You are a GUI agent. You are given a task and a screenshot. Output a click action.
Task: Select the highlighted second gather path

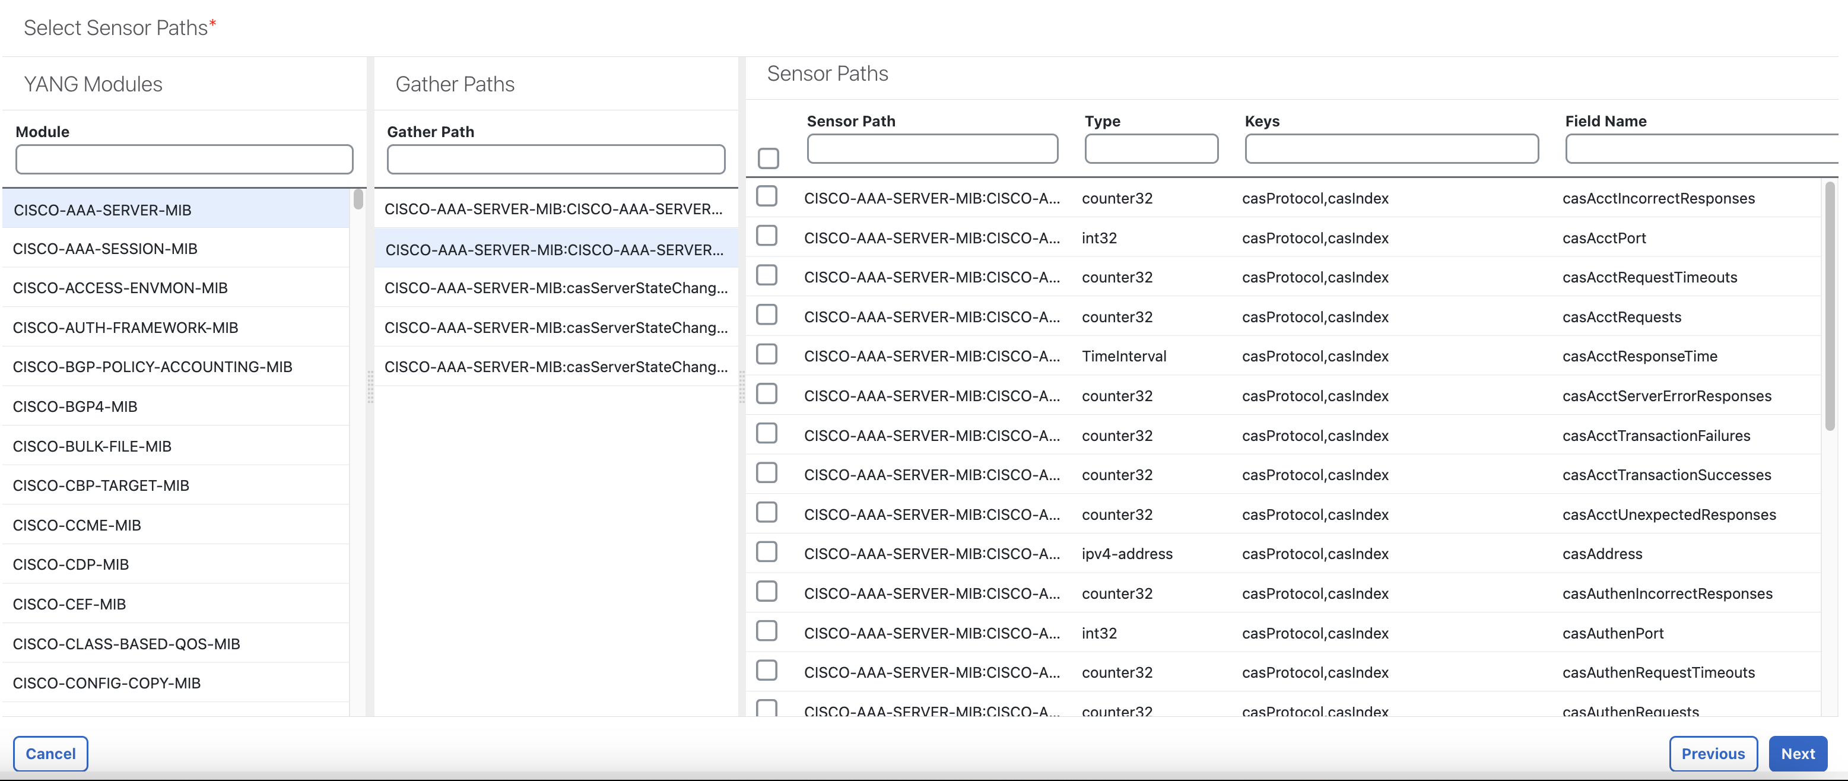click(556, 249)
